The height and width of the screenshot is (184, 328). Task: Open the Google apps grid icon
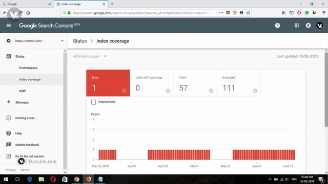(x=297, y=26)
